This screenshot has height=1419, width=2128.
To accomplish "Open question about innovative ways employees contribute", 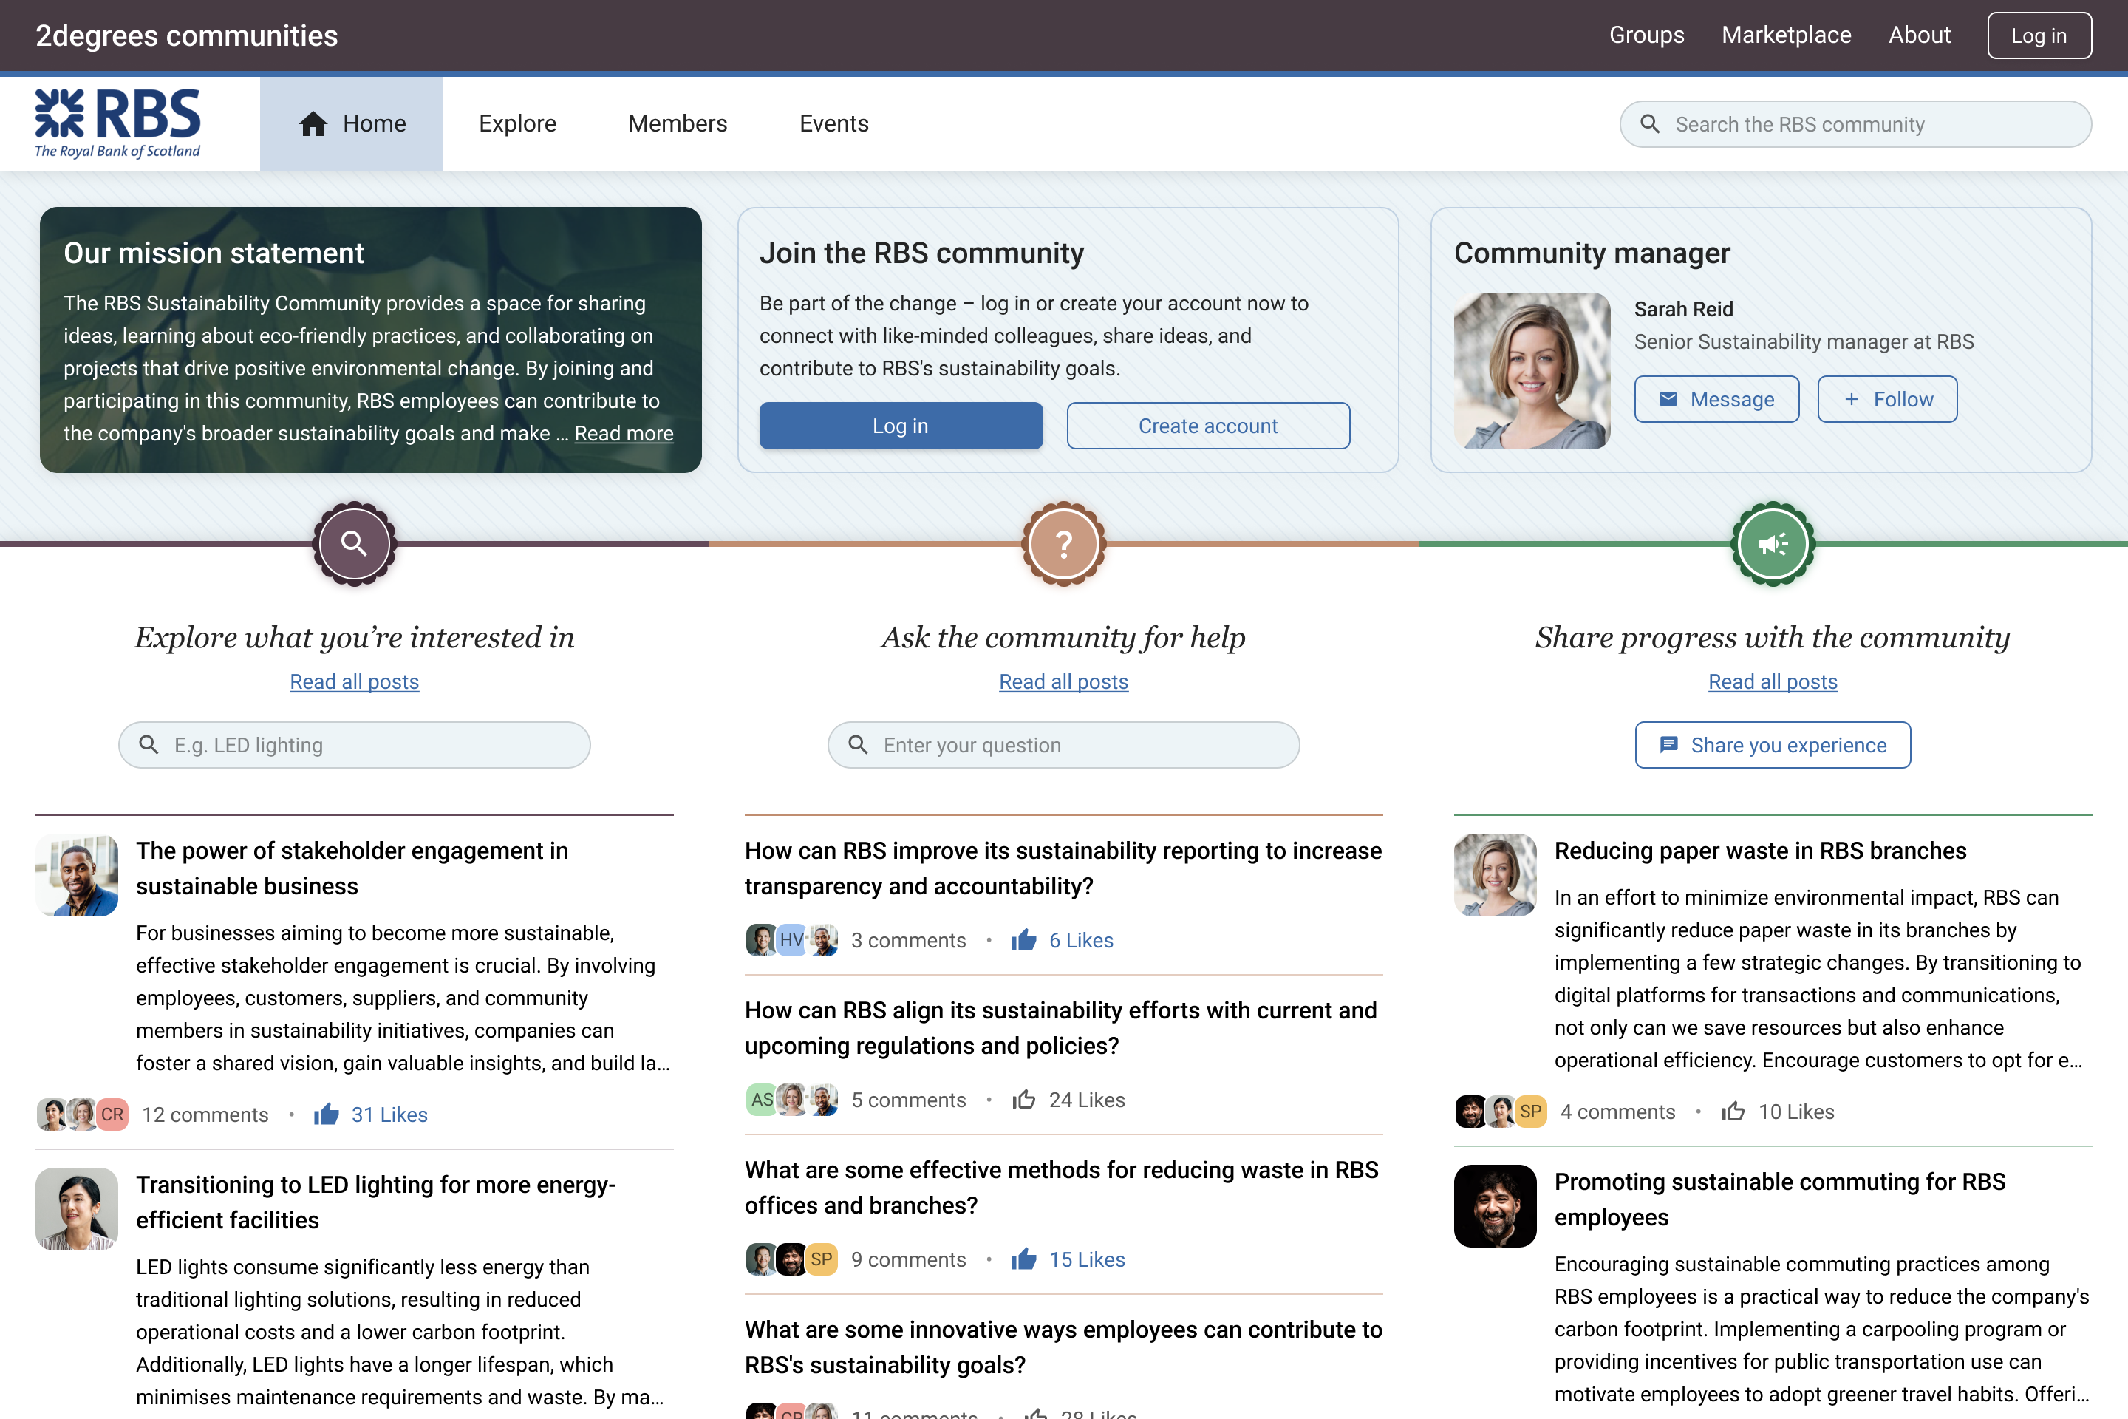I will coord(1063,1347).
